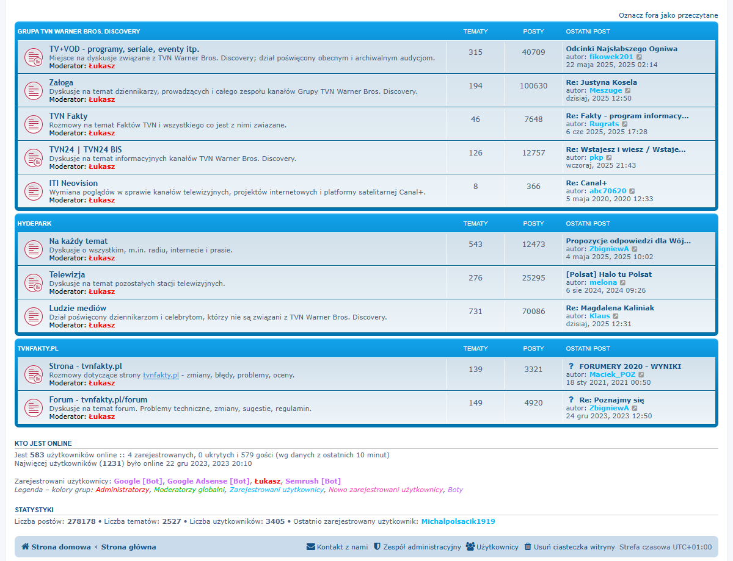This screenshot has height=561, width=733.
Task: Open last post [Polsat] Halo tu Polsat
Action: (x=608, y=274)
